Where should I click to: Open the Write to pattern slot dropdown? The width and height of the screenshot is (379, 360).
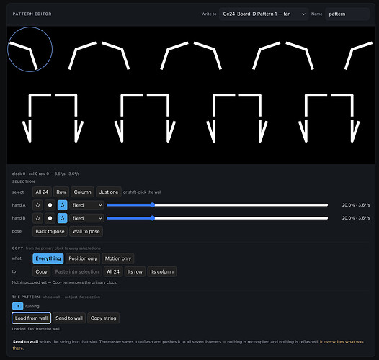264,14
